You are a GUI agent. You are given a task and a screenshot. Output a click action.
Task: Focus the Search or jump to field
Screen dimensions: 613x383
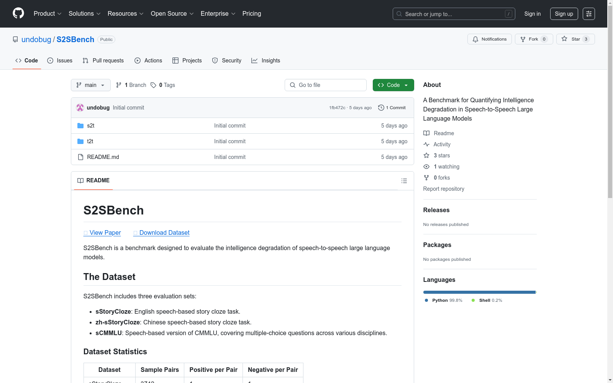454,14
